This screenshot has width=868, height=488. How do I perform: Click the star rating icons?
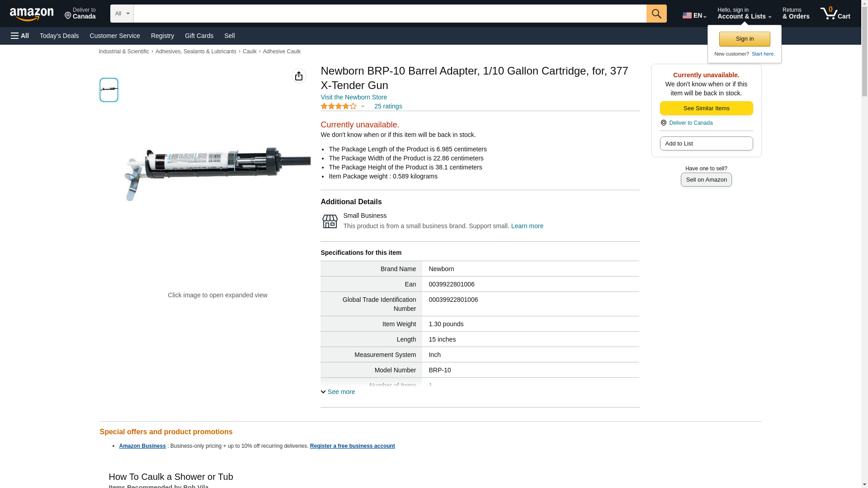pos(339,106)
